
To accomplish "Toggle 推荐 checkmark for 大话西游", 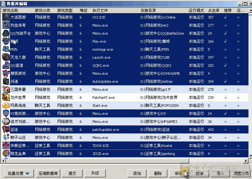I will point(225,17).
